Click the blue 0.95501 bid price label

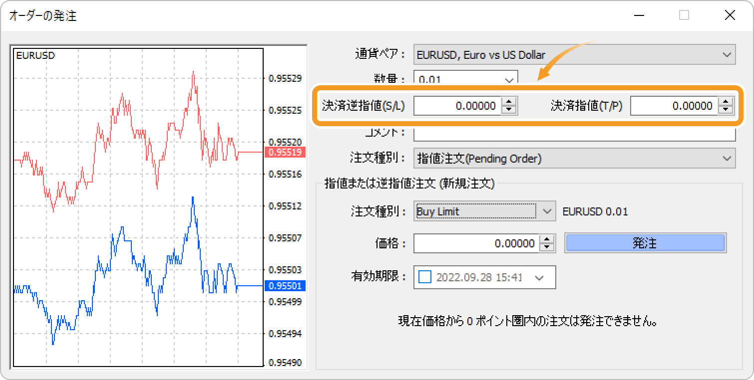285,286
